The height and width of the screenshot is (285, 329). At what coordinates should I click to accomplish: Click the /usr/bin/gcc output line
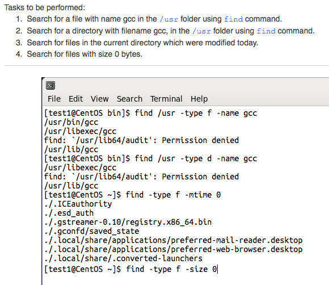tap(71, 122)
